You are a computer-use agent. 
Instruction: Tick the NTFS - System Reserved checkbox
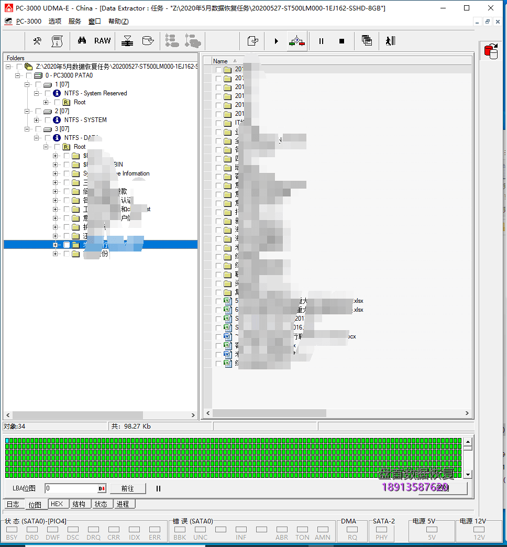[x=48, y=93]
